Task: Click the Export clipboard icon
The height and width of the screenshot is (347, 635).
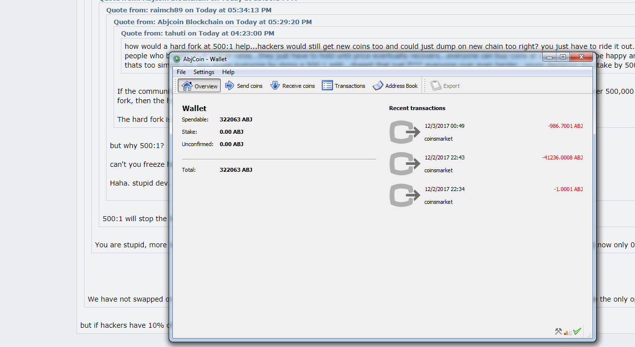Action: tap(436, 85)
